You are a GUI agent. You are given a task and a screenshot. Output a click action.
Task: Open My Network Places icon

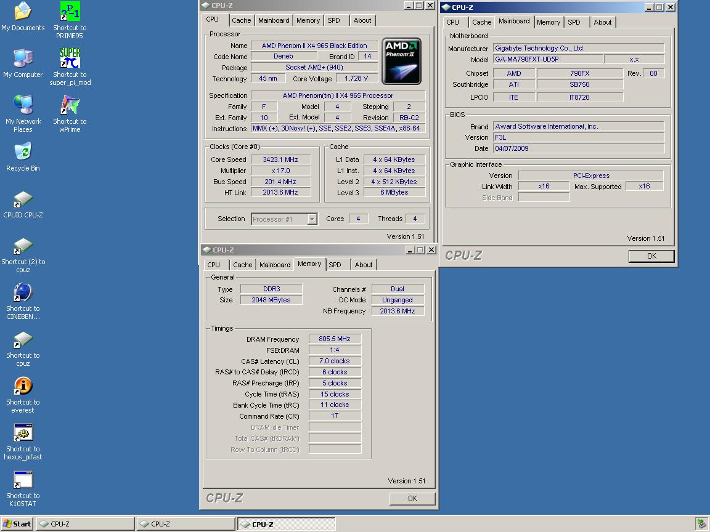click(23, 105)
